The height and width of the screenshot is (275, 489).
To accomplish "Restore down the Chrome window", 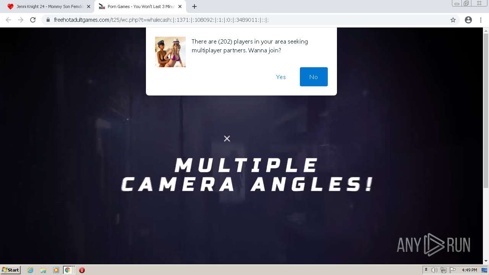I will click(466, 3).
